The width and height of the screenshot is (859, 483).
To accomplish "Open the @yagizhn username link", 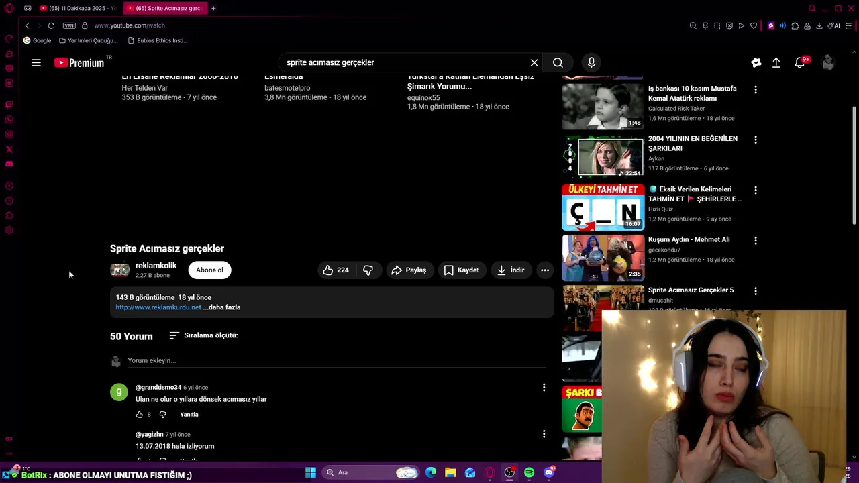I will click(x=150, y=434).
